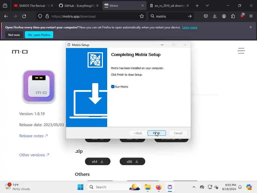Open the notifications bell icon
257x193 pixels.
click(240, 187)
